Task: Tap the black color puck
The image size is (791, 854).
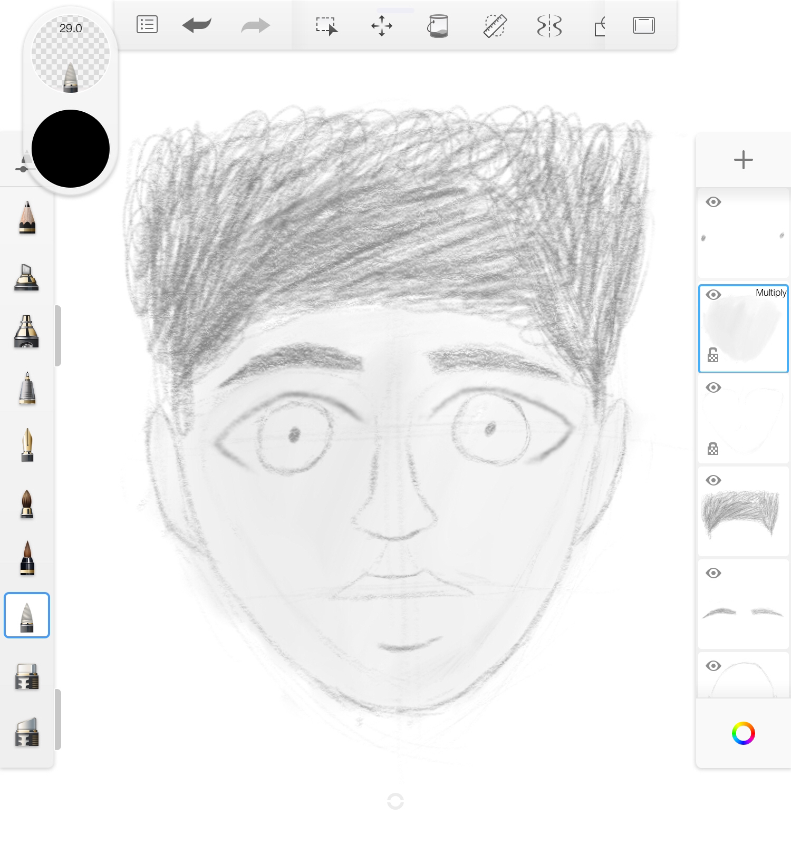Action: [71, 149]
